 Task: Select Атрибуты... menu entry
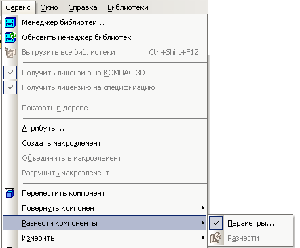tap(105, 128)
